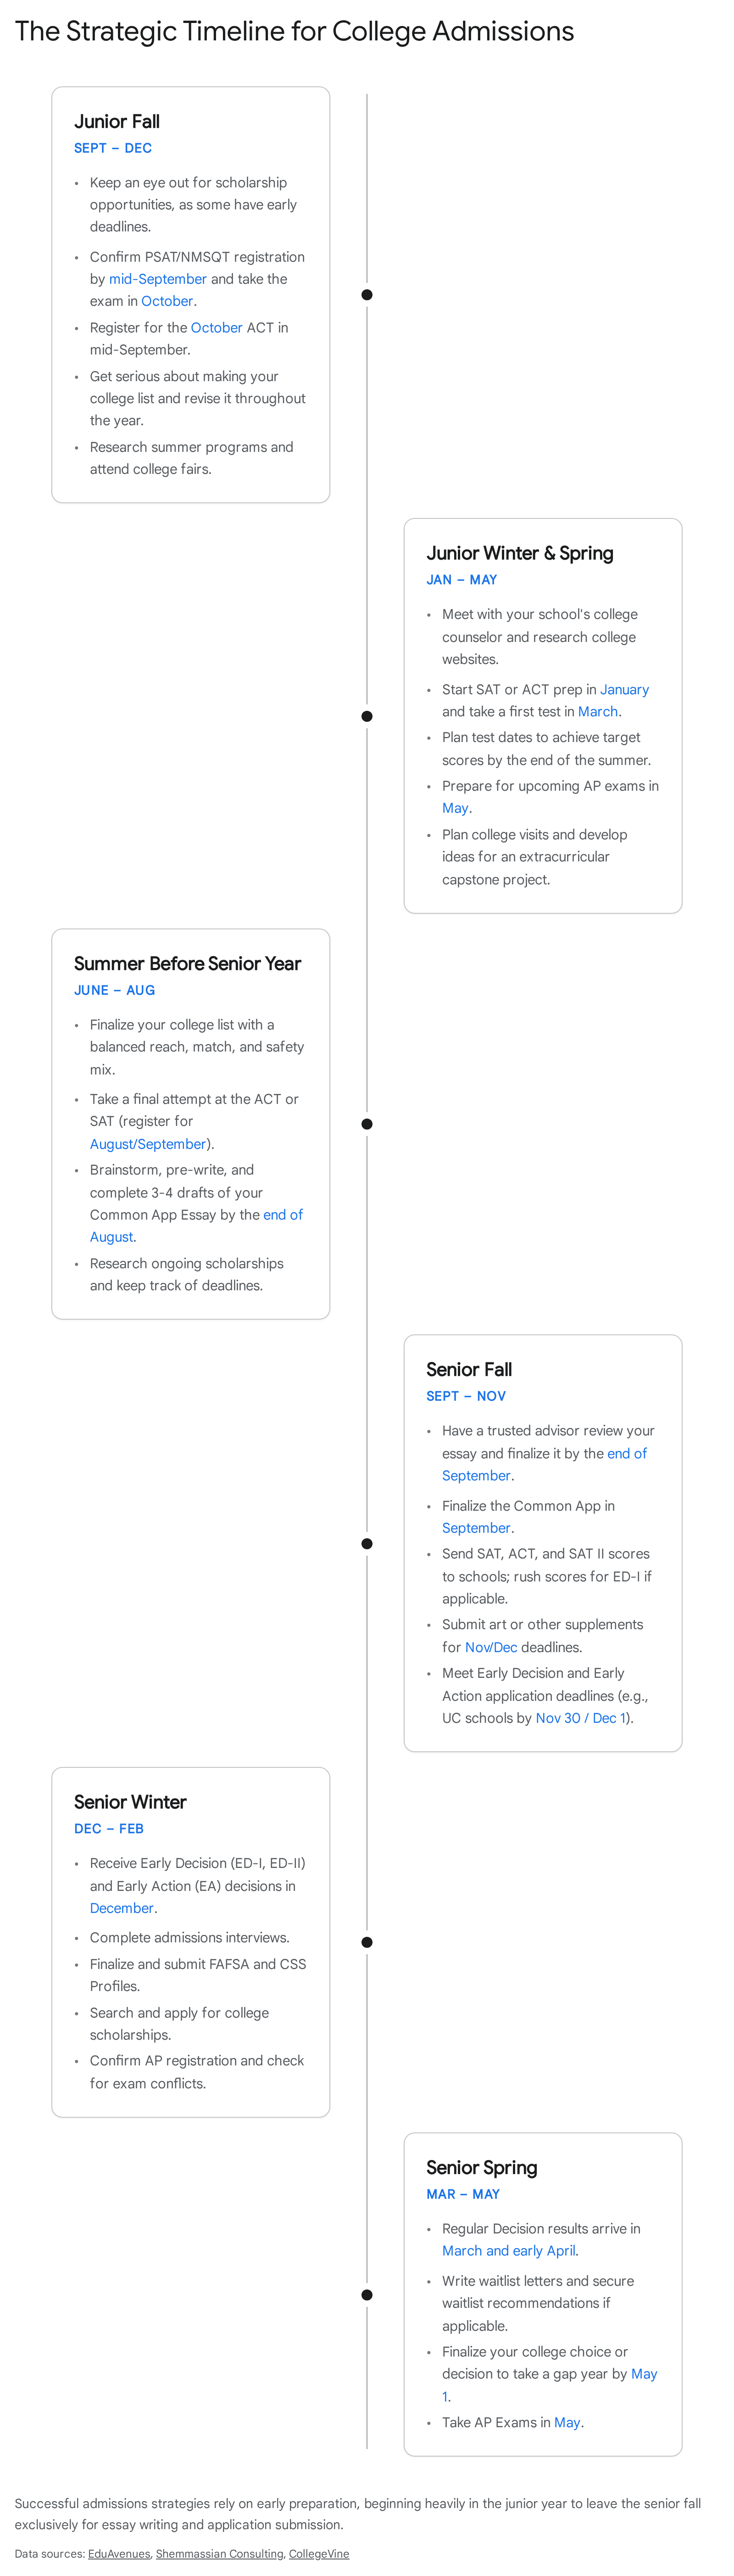Click the Junior Winter & Spring heading

pyautogui.click(x=519, y=553)
